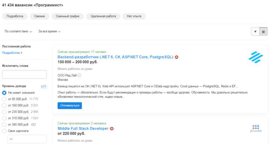The width and height of the screenshot is (275, 144).
Task: Apply 'Подработка' quick filter chip
Action: (x=15, y=16)
